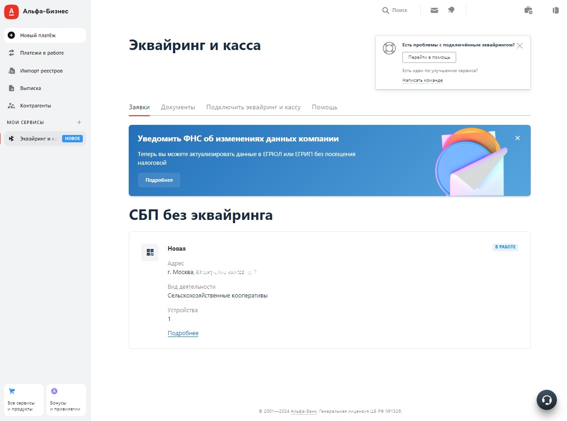Switch to the Заявки tab

point(139,107)
